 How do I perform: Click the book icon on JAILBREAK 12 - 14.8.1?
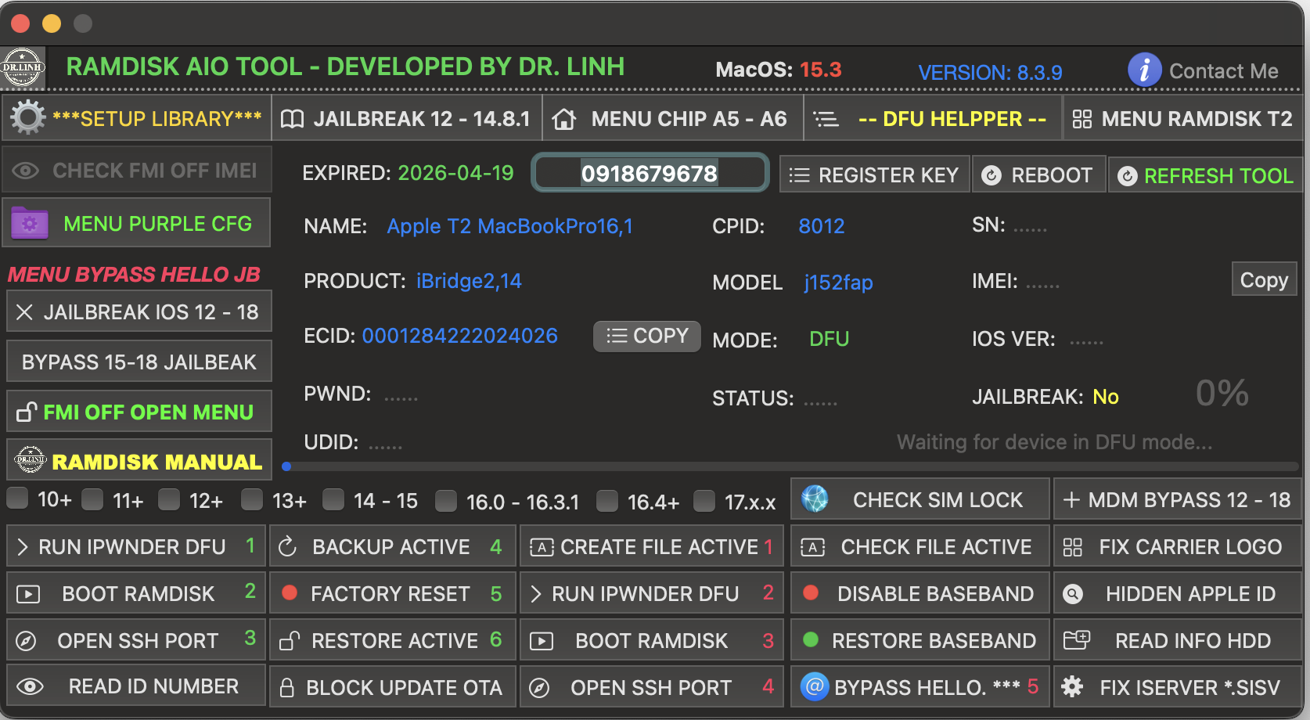tap(293, 119)
